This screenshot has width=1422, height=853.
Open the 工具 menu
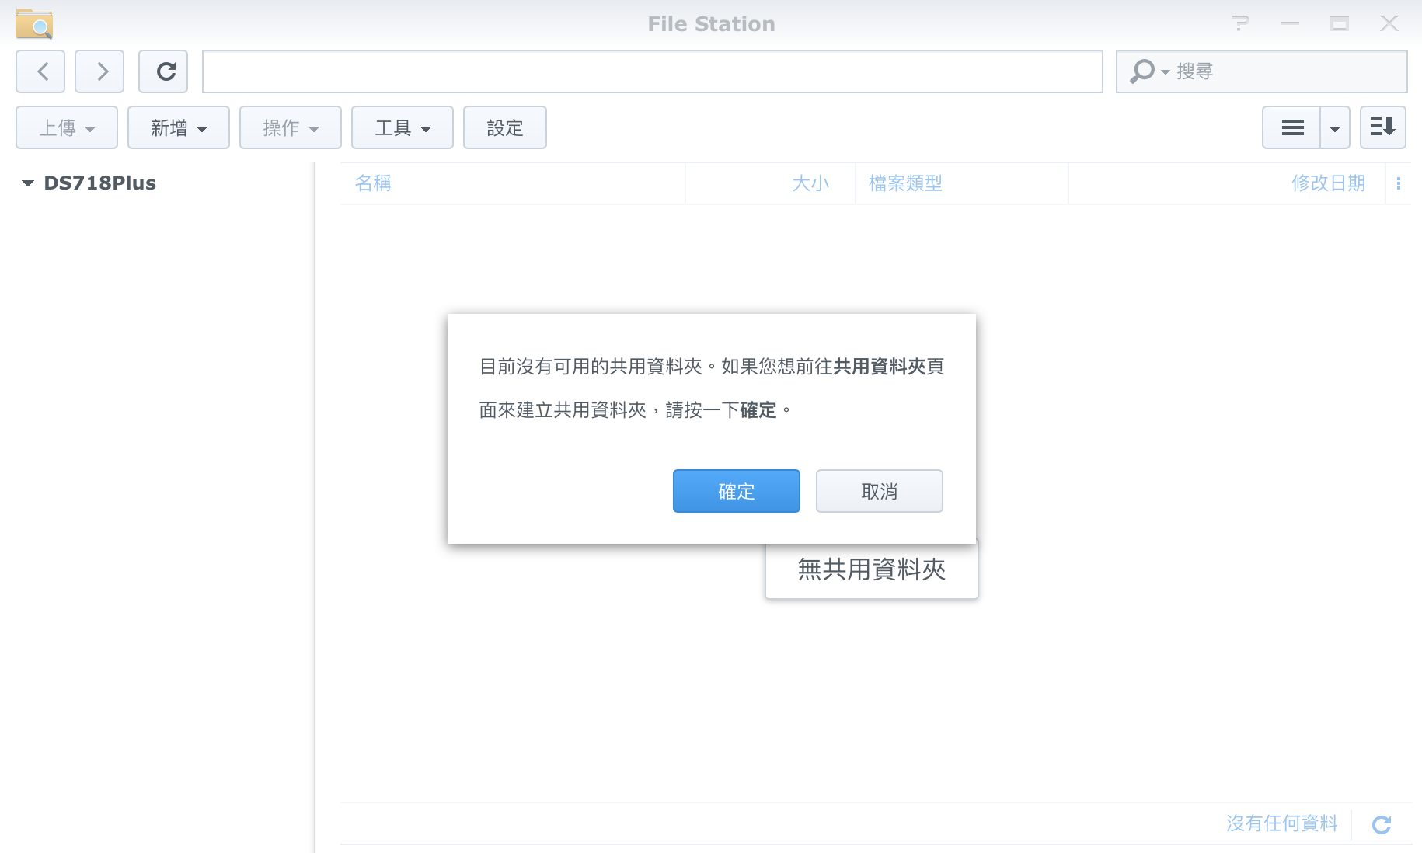[x=402, y=127]
